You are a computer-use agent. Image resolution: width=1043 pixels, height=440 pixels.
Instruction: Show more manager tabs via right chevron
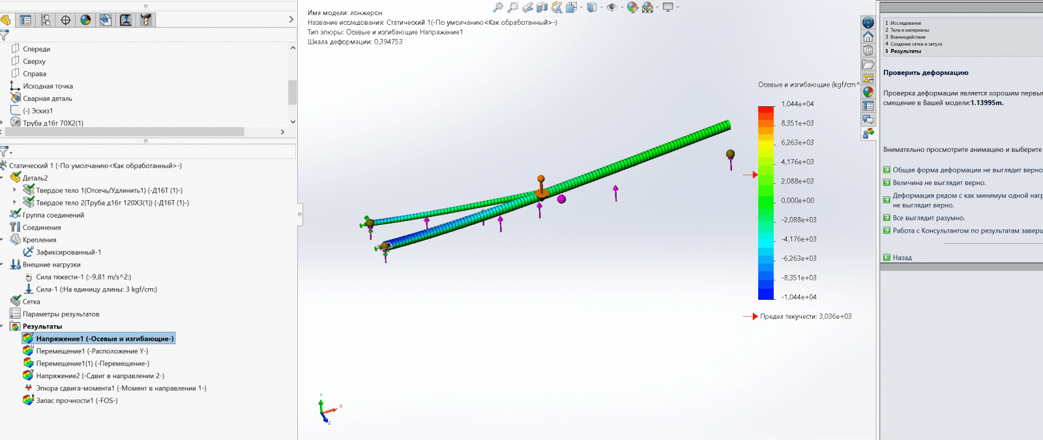(291, 20)
